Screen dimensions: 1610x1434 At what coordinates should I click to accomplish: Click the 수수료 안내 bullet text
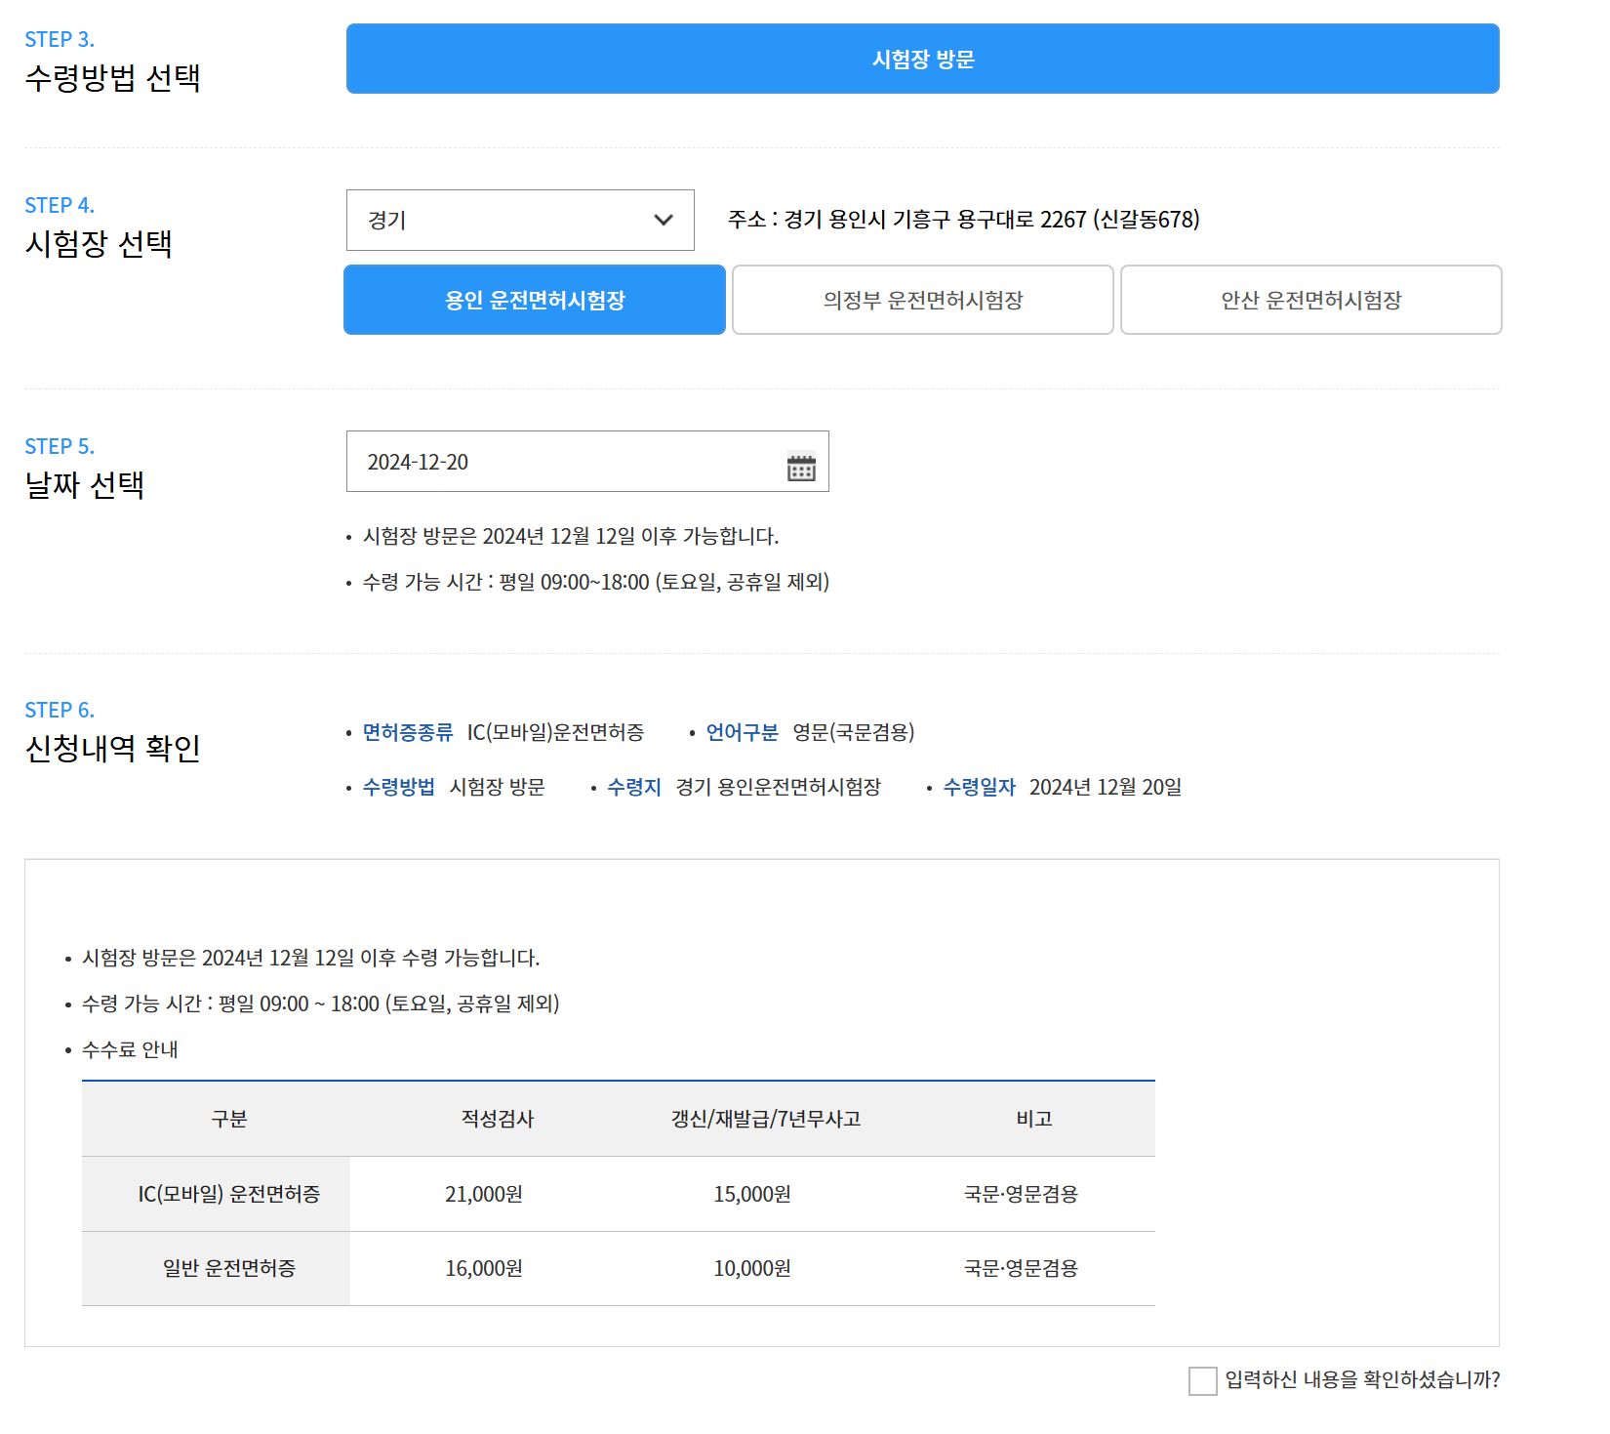click(x=130, y=1049)
